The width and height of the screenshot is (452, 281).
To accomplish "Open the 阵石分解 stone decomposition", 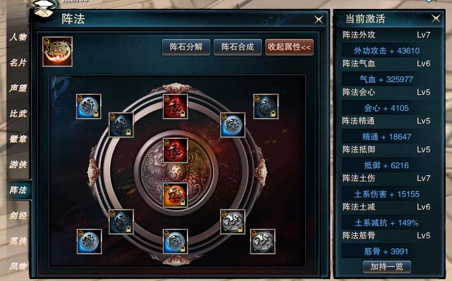I will [x=186, y=47].
